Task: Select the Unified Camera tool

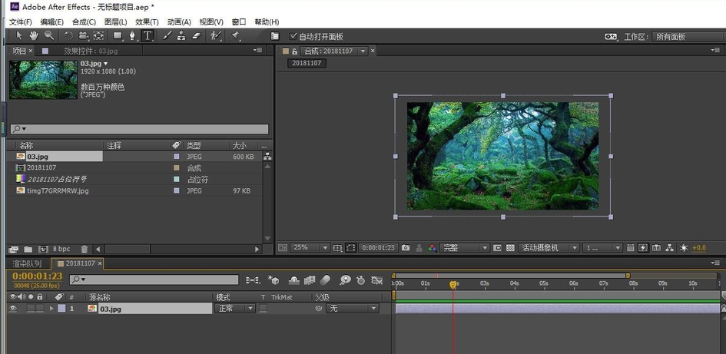Action: [x=83, y=35]
